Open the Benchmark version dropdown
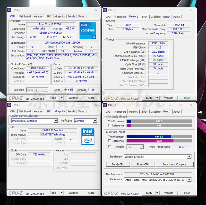The width and height of the screenshot is (206, 205). pyautogui.click(x=189, y=157)
